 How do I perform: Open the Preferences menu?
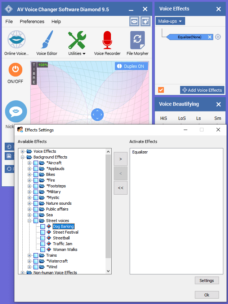point(32,22)
